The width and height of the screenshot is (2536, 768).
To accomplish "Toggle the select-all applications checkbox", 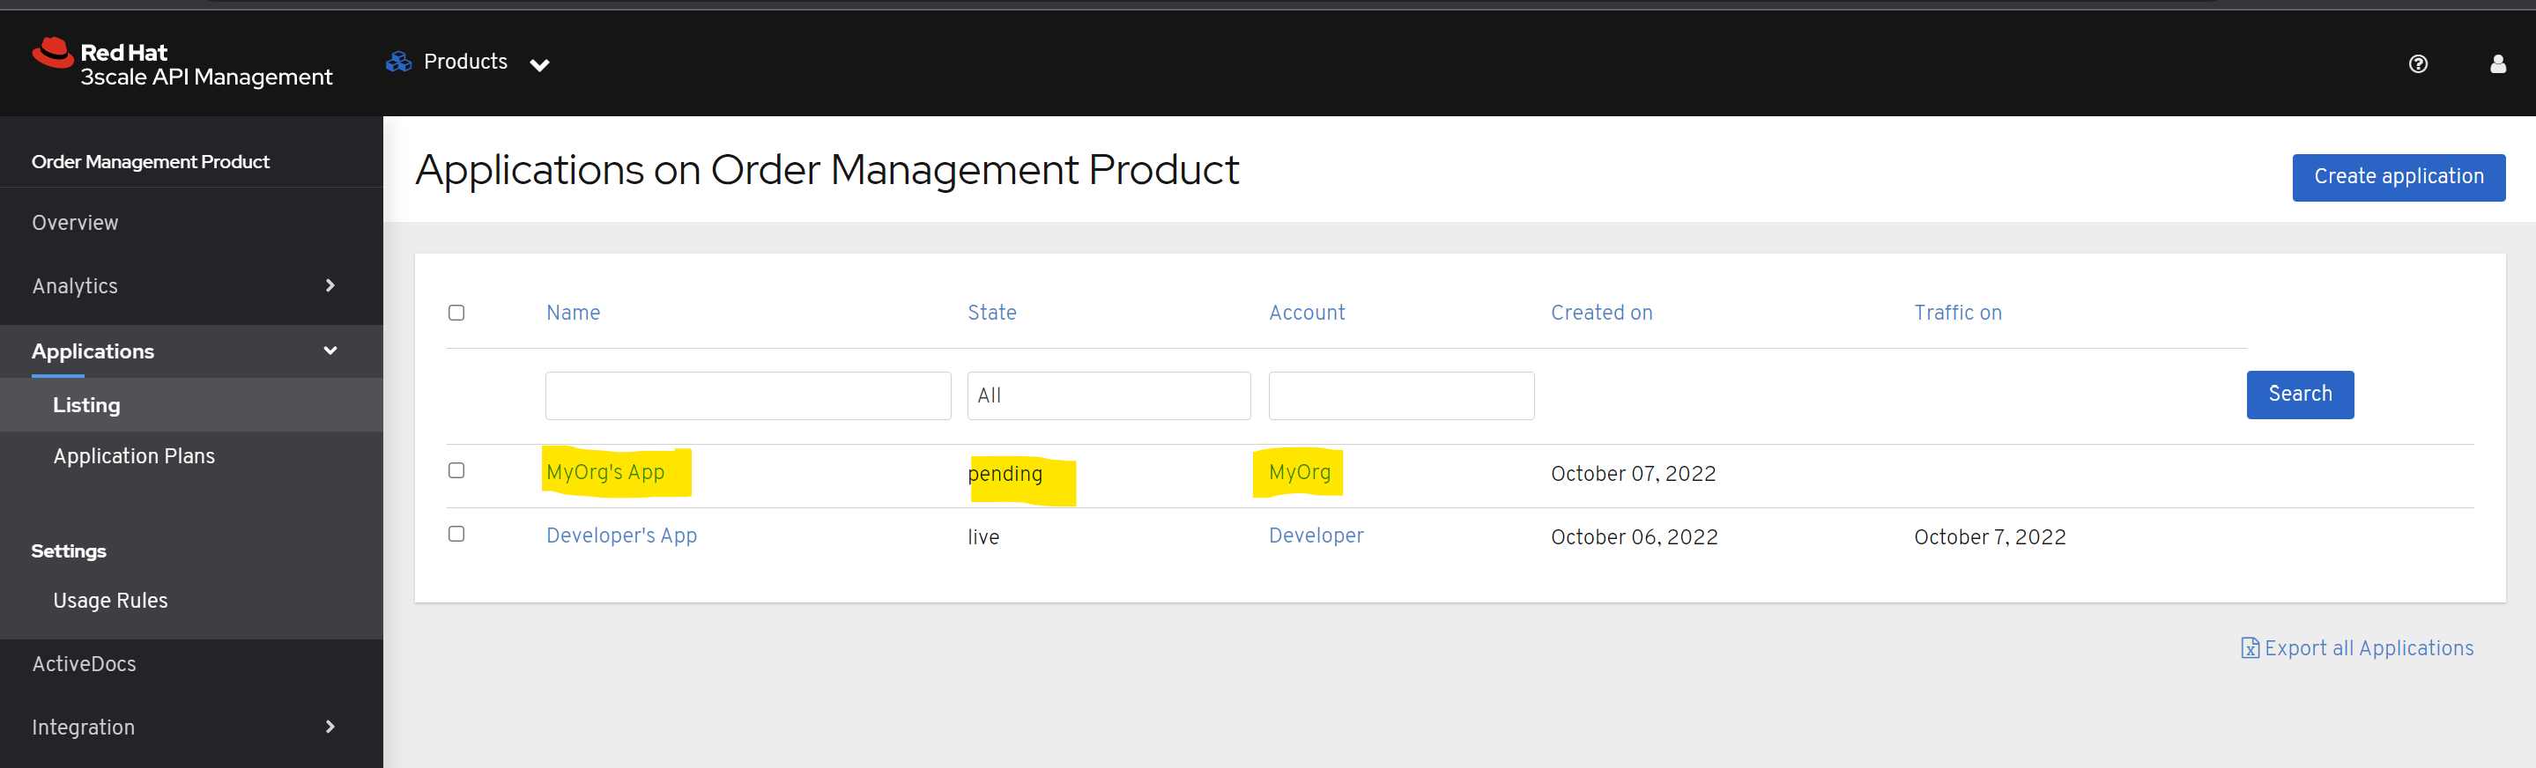I will coord(456,312).
